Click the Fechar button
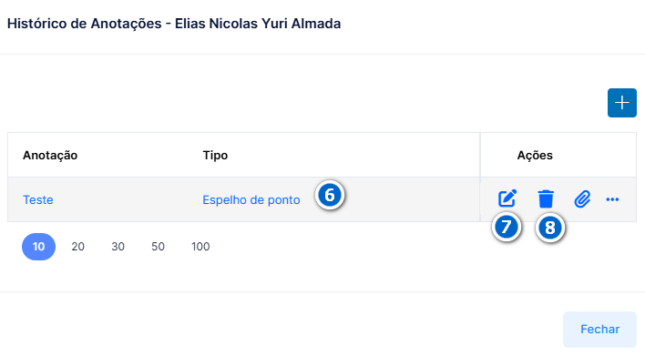 [x=599, y=330]
